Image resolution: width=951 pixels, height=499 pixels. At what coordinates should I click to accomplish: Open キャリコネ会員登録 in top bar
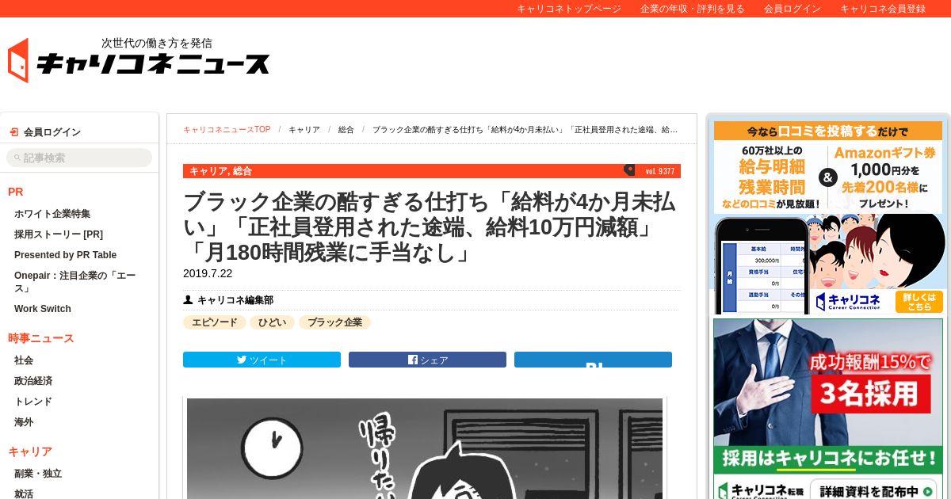[x=883, y=9]
